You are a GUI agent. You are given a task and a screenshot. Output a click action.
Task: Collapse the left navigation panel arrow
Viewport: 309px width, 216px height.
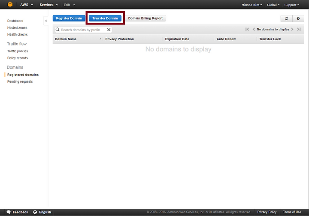46,21
